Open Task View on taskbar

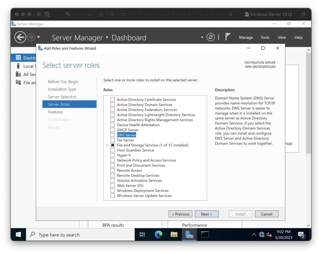pyautogui.click(x=142, y=234)
